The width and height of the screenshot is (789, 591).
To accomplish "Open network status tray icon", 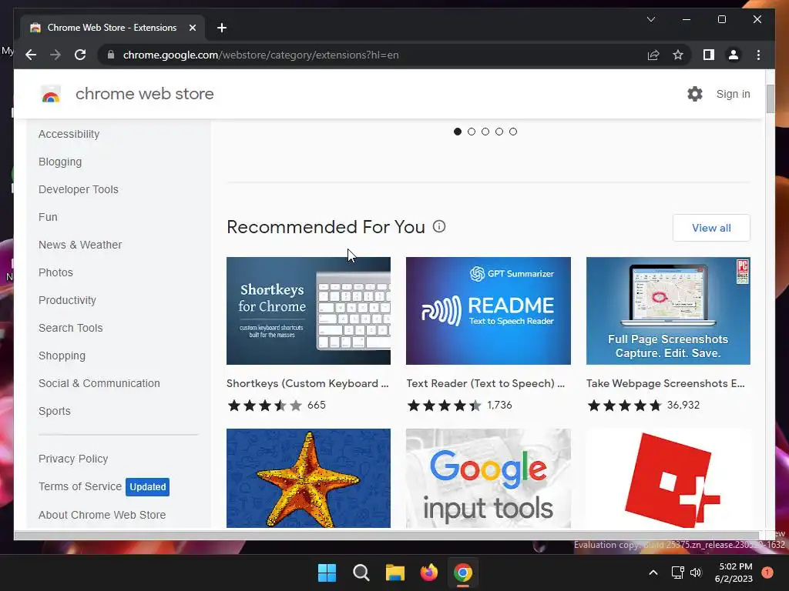I will coord(677,573).
